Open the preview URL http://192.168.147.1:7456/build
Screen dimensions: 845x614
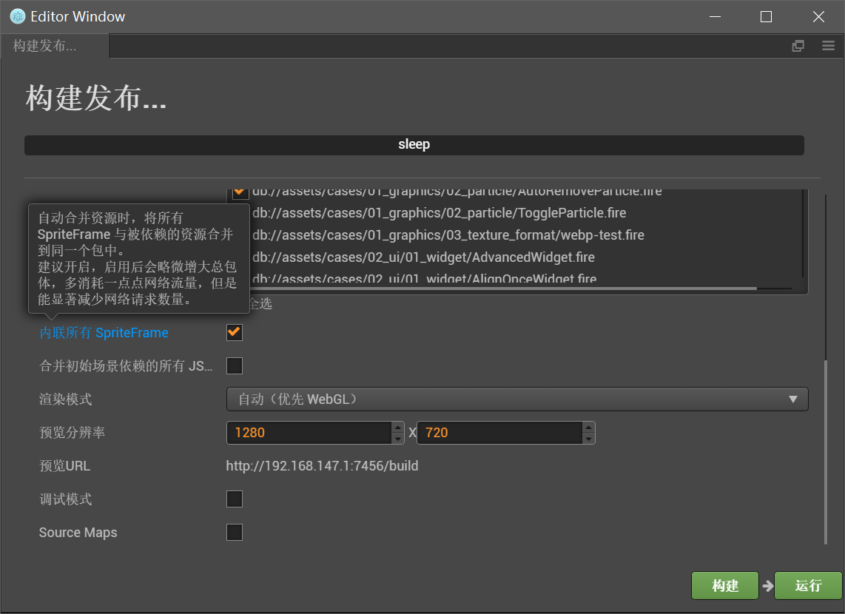(x=323, y=466)
